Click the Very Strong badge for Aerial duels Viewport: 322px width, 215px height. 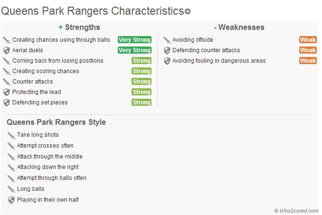coord(134,50)
